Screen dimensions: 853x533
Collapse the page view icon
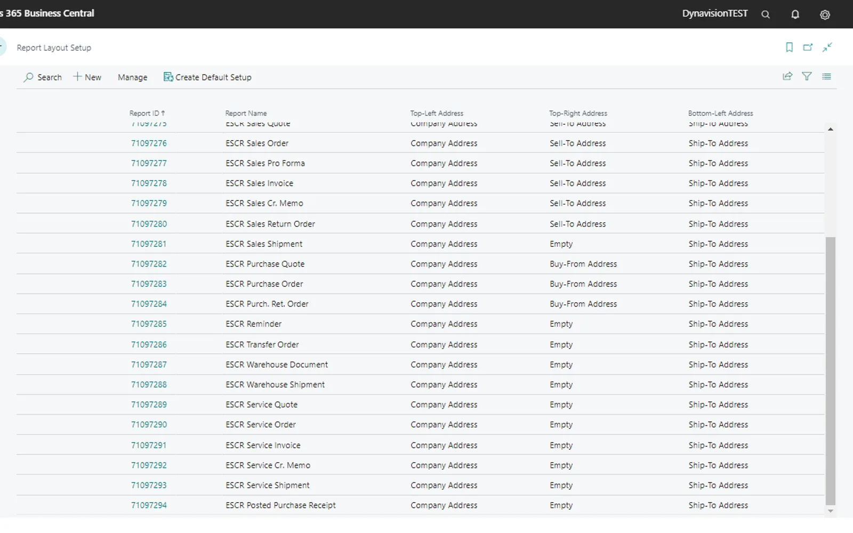pos(827,47)
